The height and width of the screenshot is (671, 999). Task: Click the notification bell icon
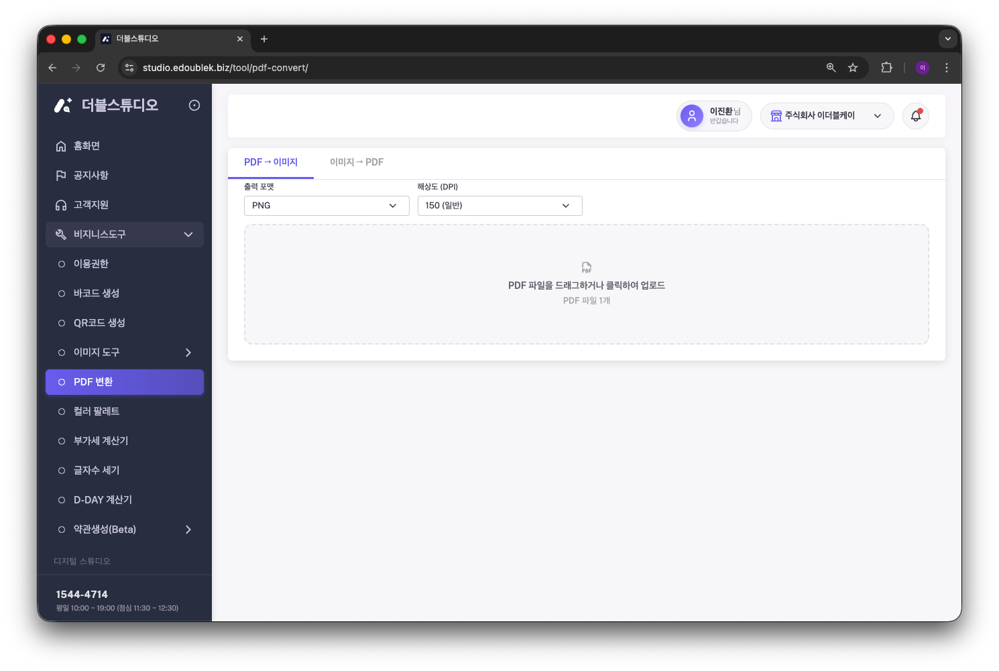click(916, 116)
